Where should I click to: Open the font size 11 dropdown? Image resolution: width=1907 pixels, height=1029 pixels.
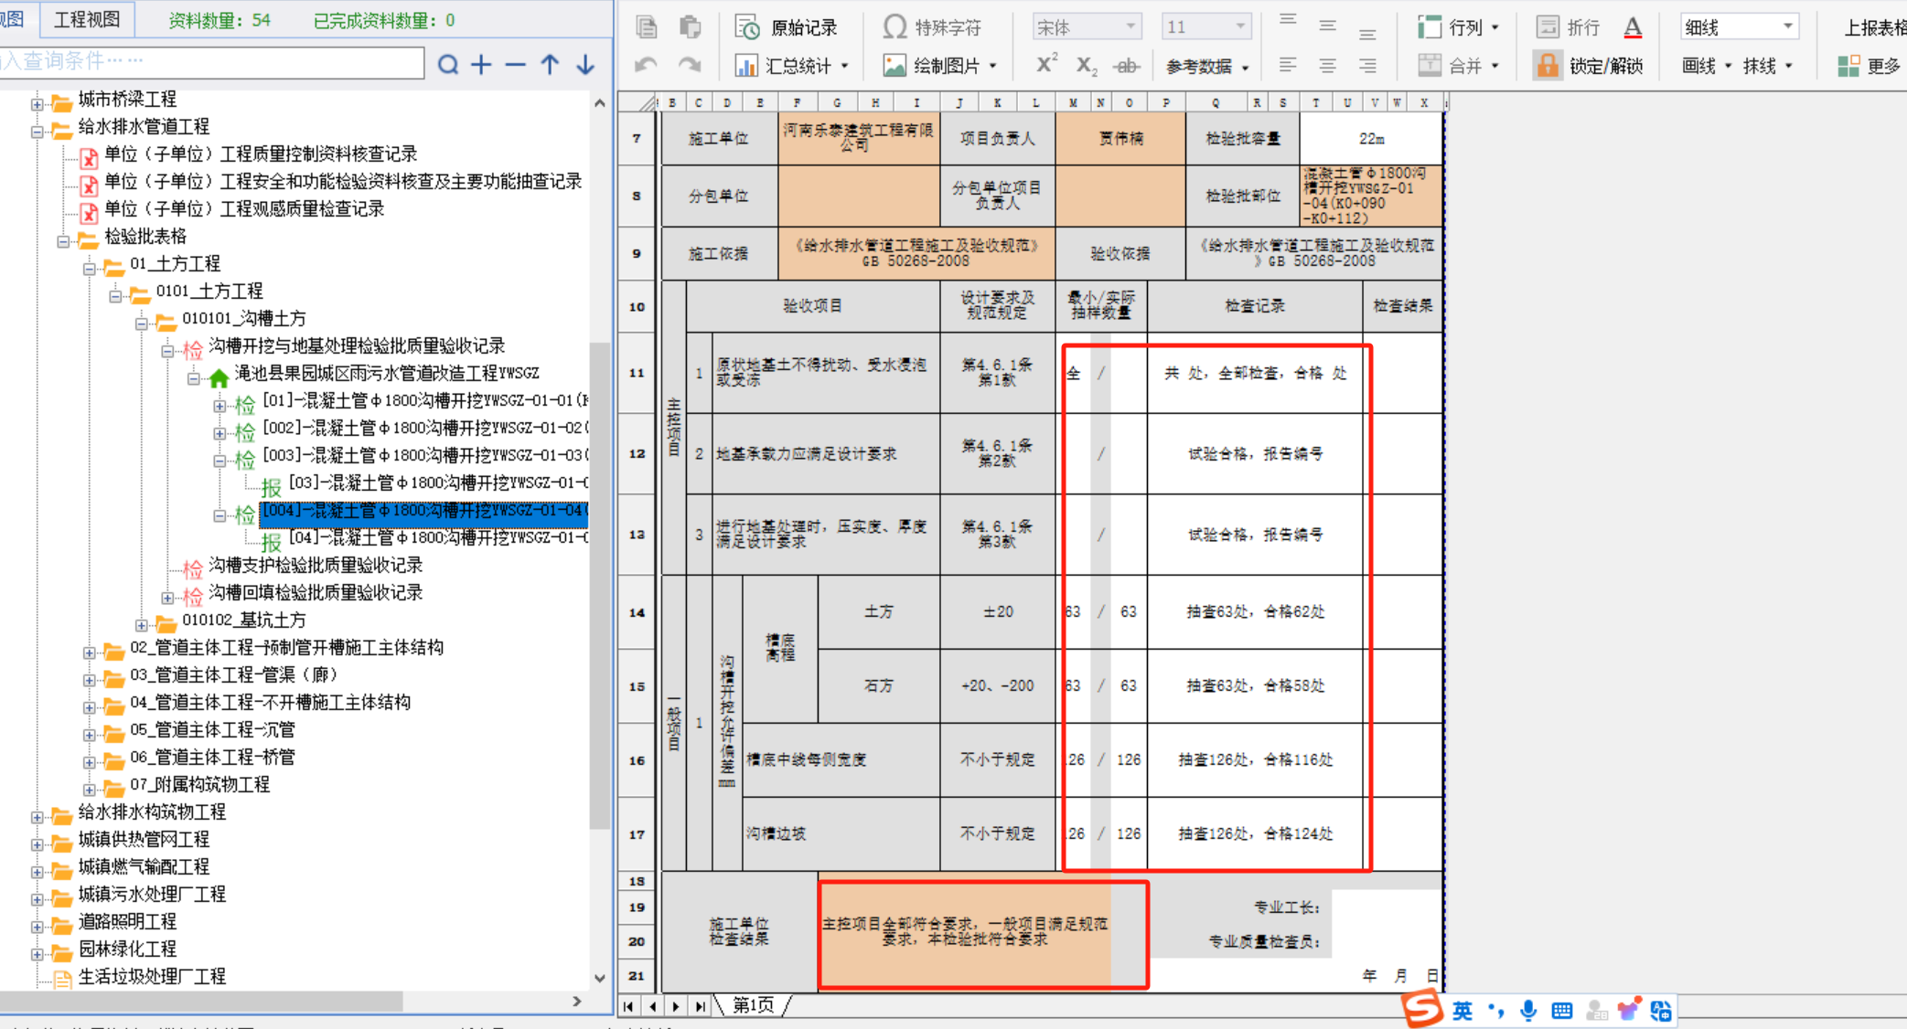click(1205, 27)
